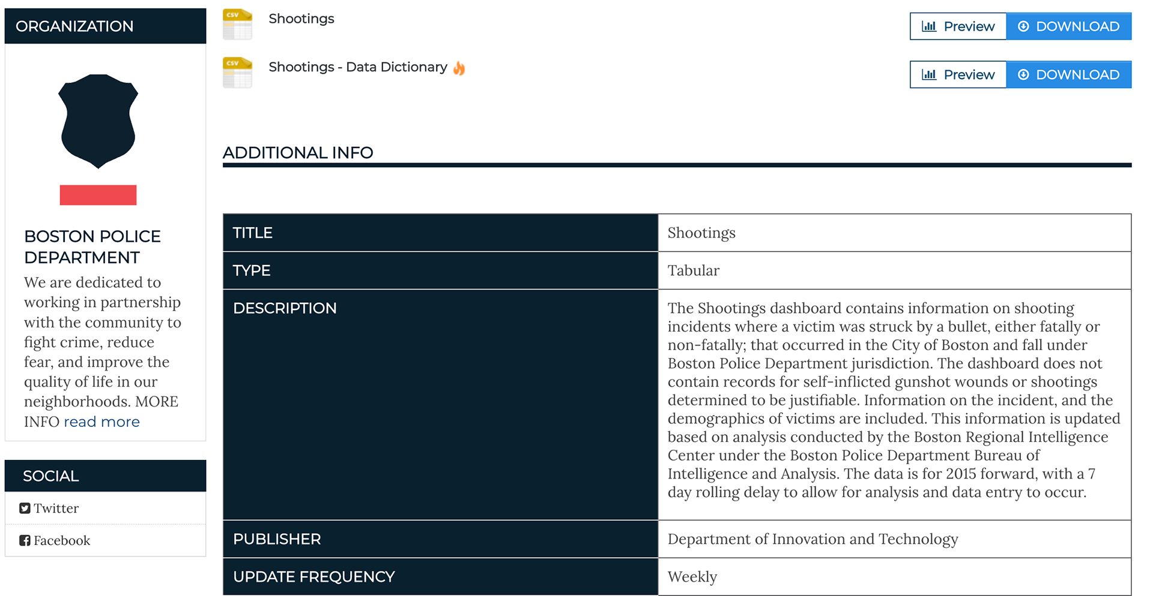This screenshot has width=1153, height=596.
Task: Click the DESCRIPTION row label
Action: pos(285,308)
